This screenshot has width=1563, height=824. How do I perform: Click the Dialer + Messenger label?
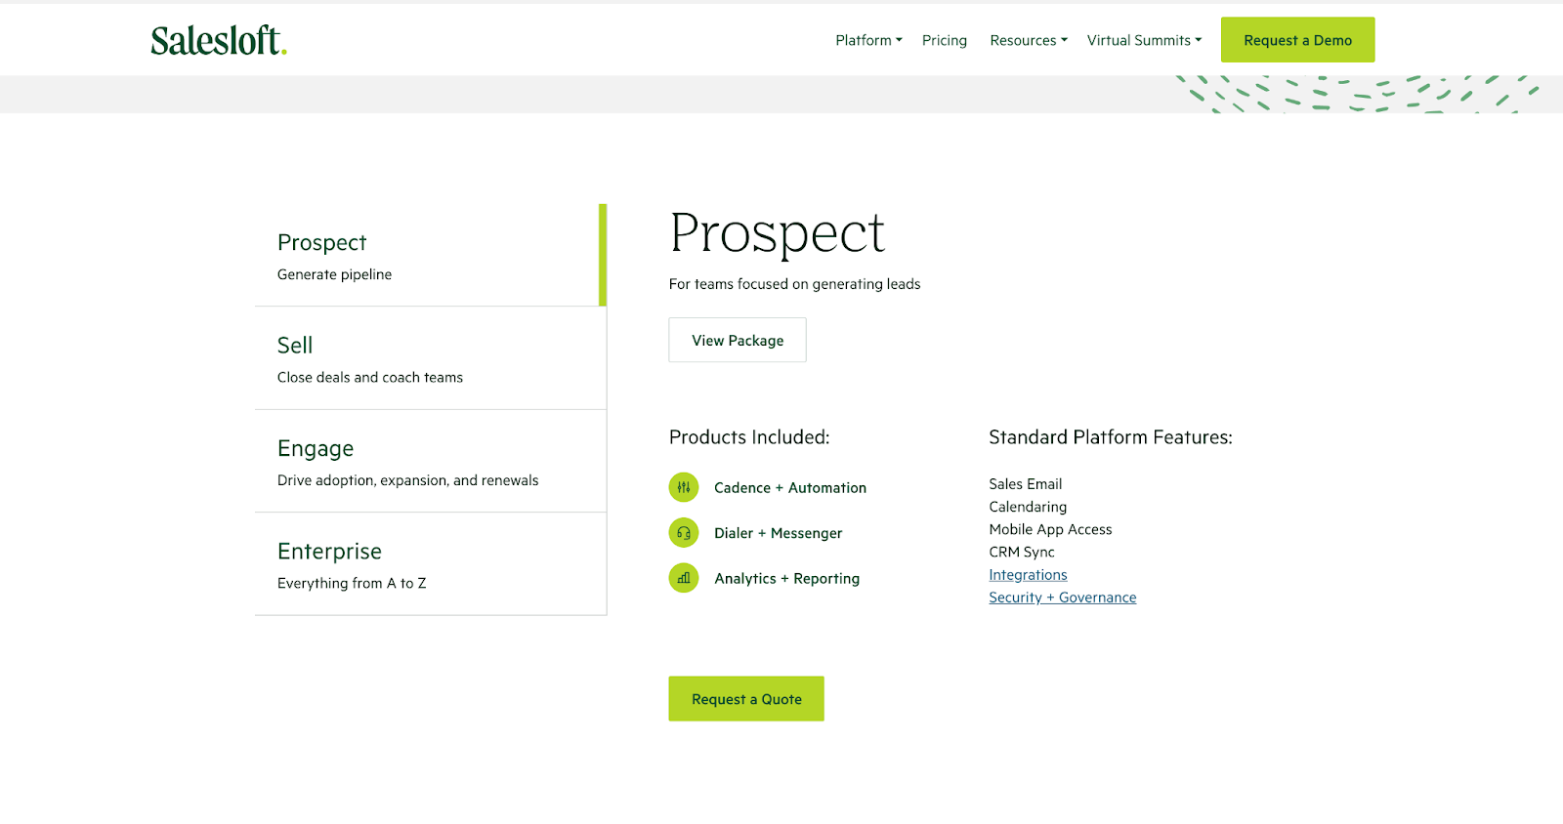click(778, 533)
